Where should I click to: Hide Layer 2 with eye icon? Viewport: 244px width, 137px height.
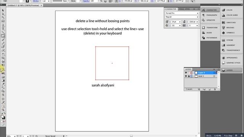[186, 73]
